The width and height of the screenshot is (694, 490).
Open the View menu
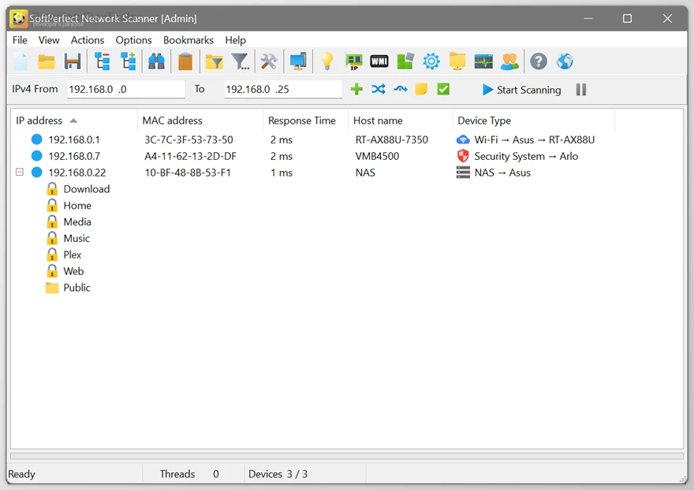click(x=49, y=40)
